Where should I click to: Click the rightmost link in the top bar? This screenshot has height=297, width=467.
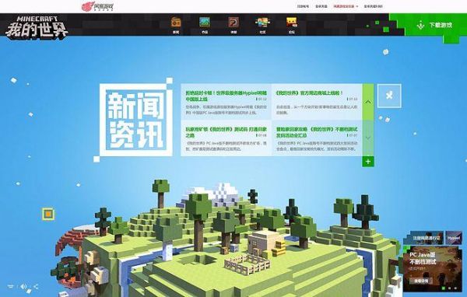pos(373,6)
